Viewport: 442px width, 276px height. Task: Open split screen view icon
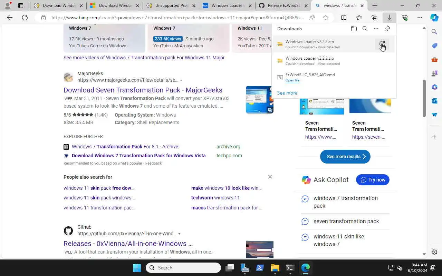click(x=344, y=18)
